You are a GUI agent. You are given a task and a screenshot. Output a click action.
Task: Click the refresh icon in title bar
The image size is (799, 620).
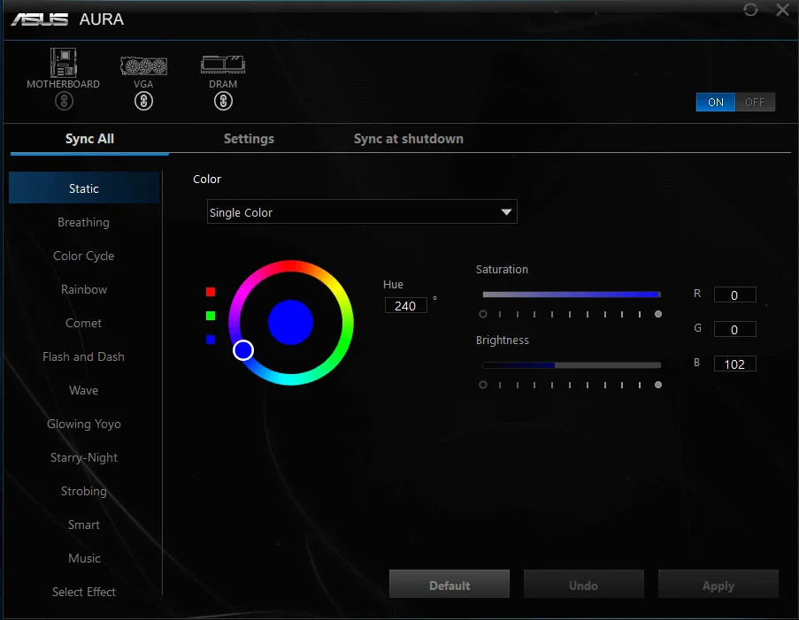(x=750, y=10)
